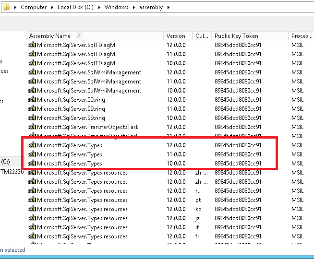Sort by the Version column header

[178, 36]
